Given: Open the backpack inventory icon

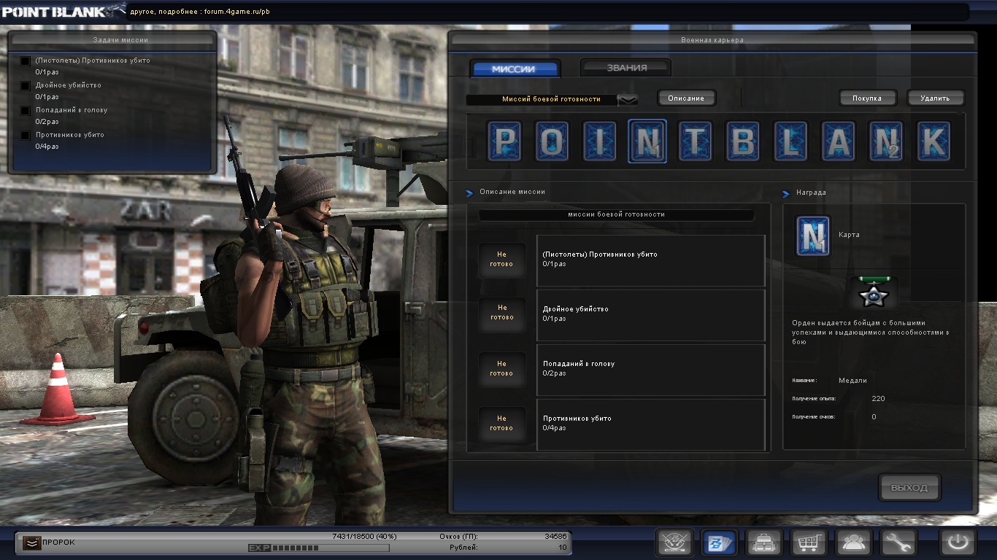Looking at the screenshot, I should tap(764, 542).
